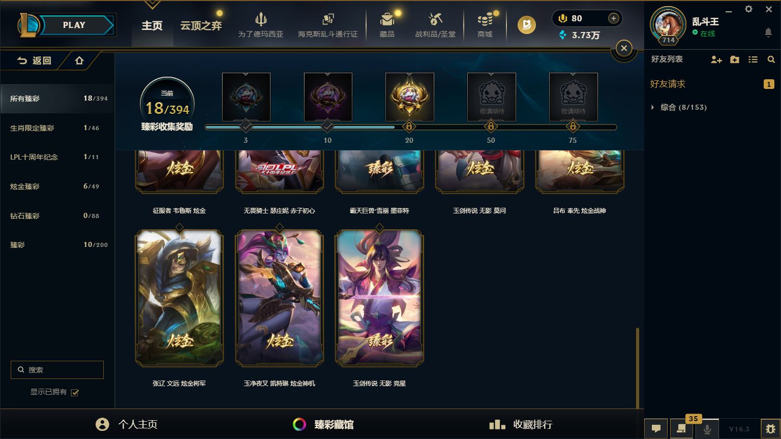The height and width of the screenshot is (439, 781).
Task: Click the plus button next to 80 currency
Action: click(614, 18)
